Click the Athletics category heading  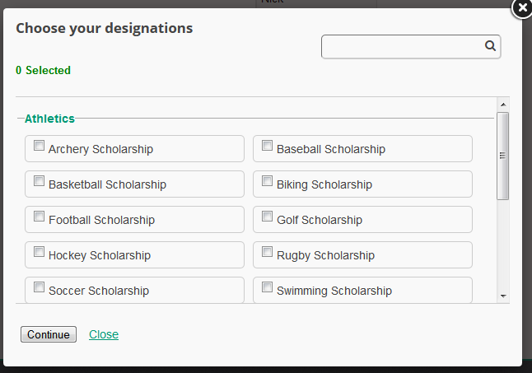pyautogui.click(x=49, y=119)
